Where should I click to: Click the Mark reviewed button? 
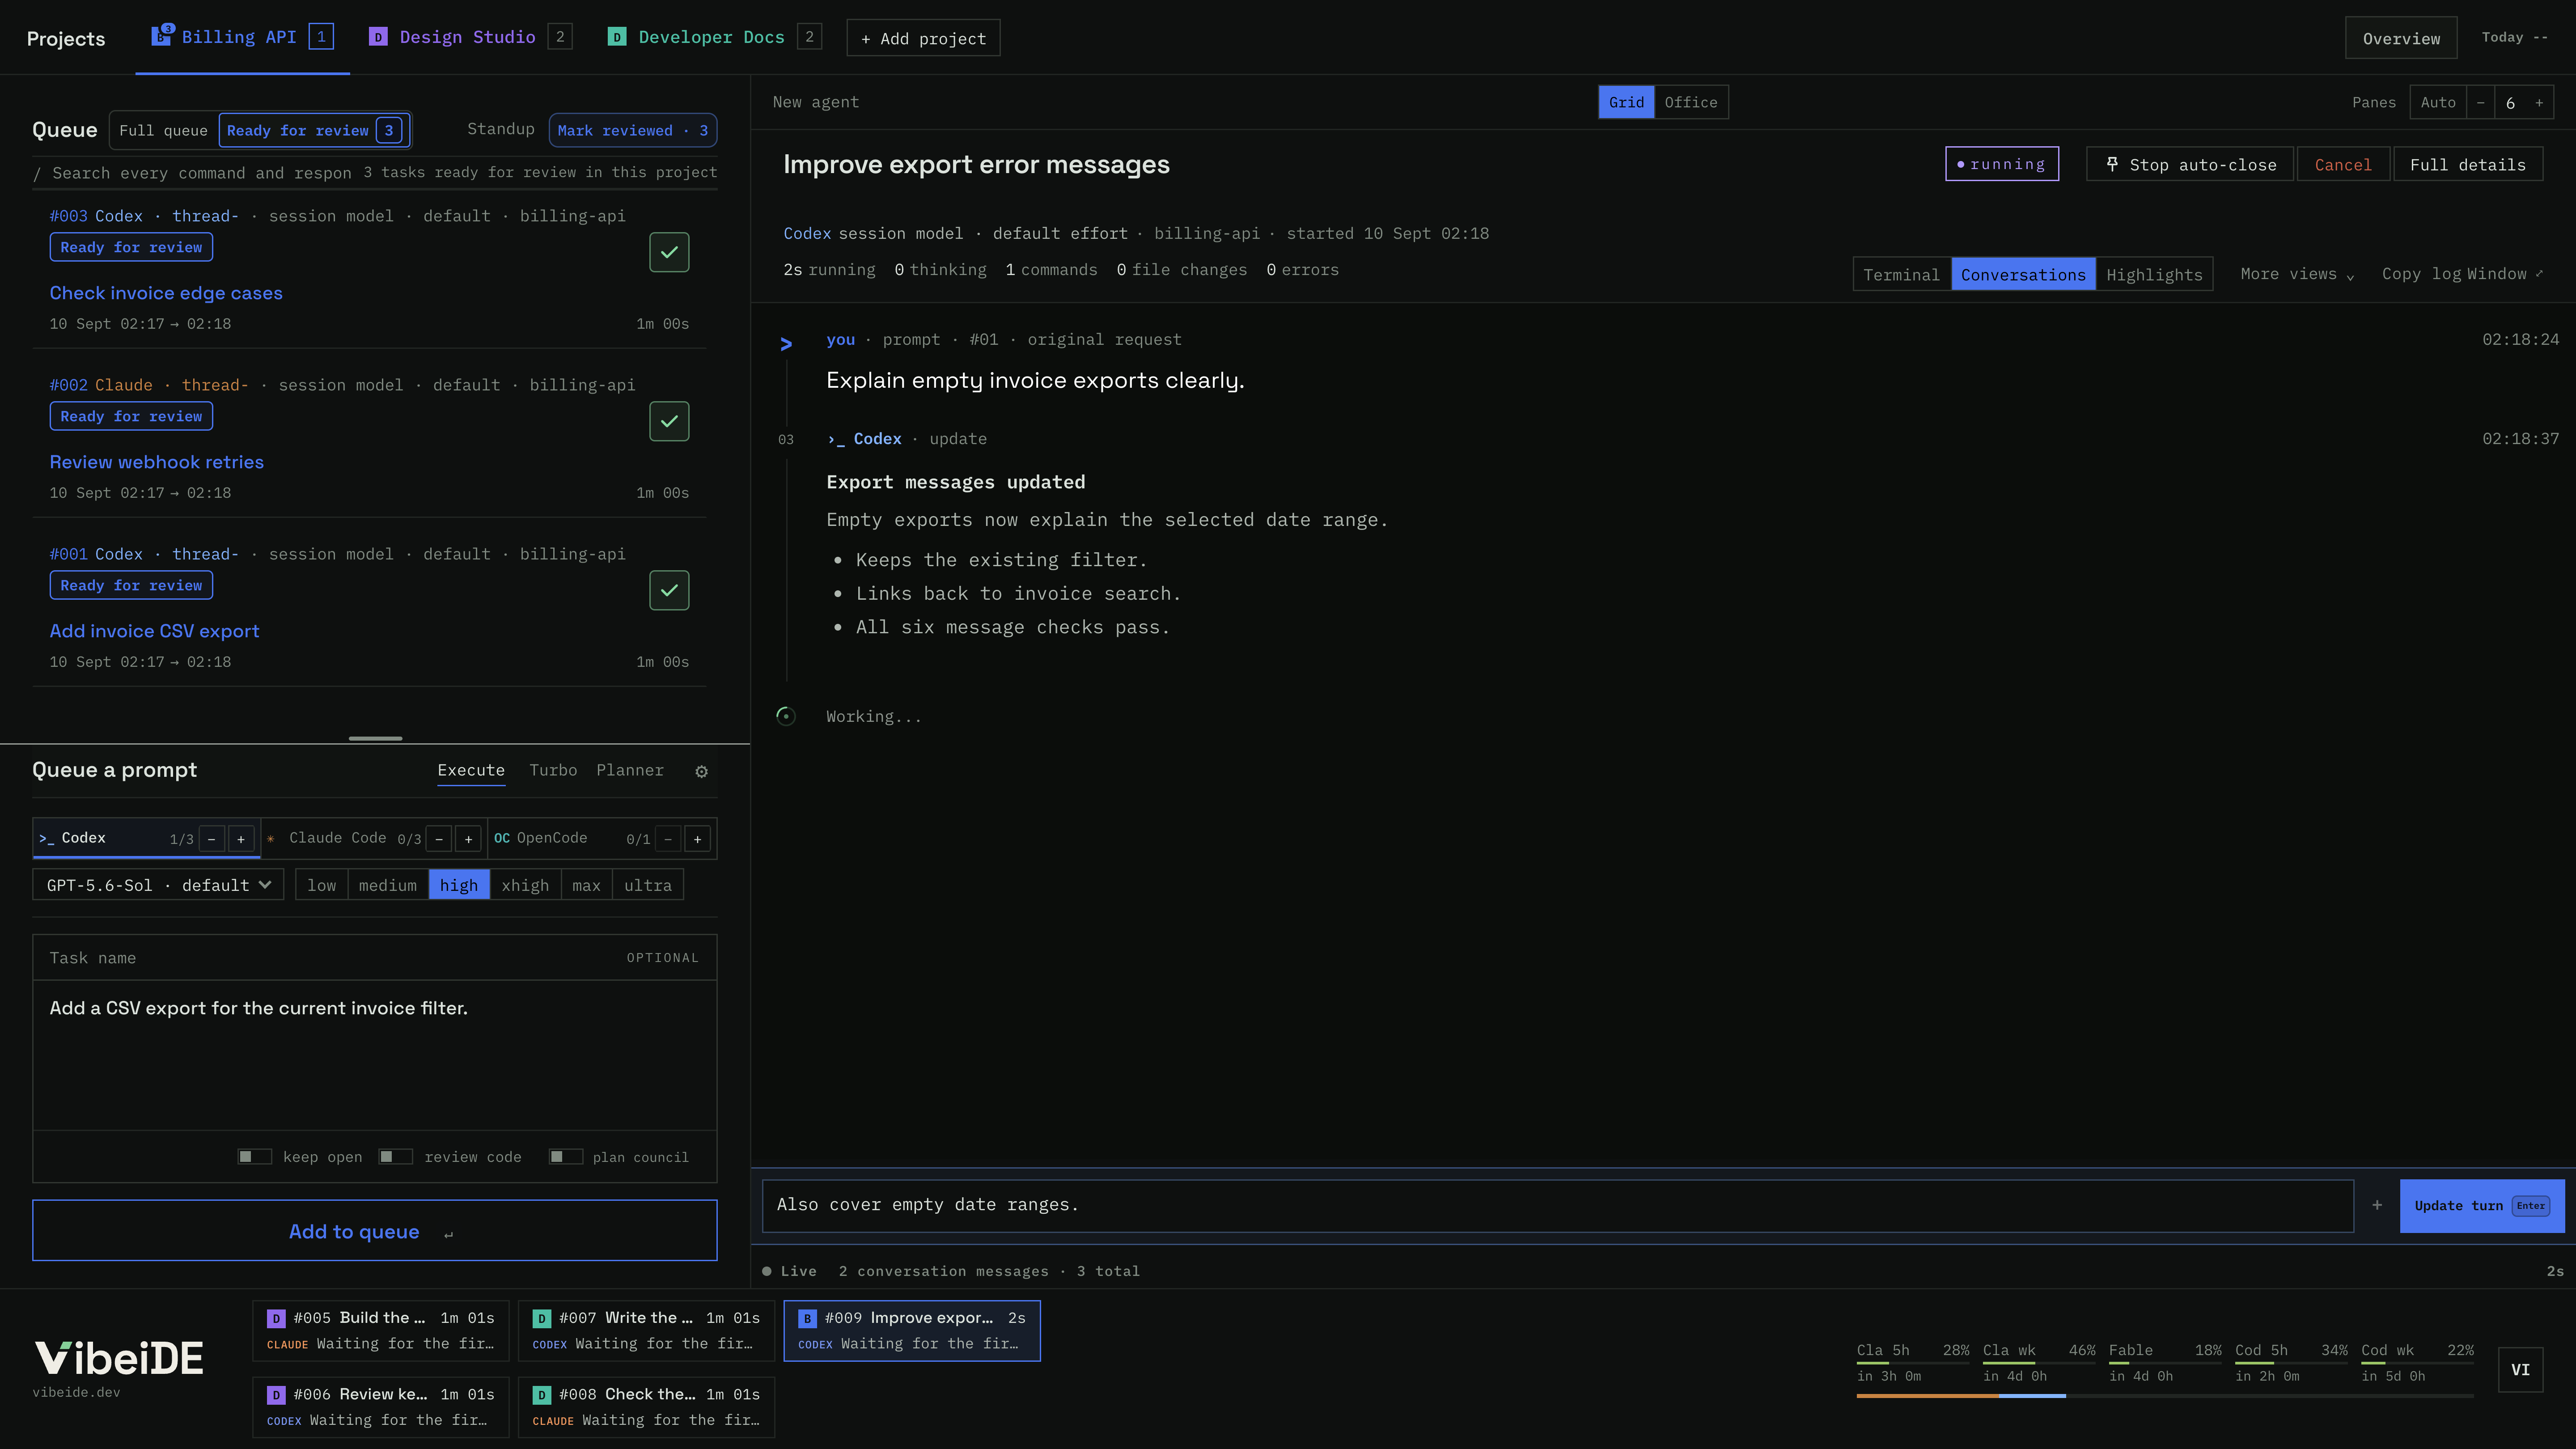click(x=633, y=131)
